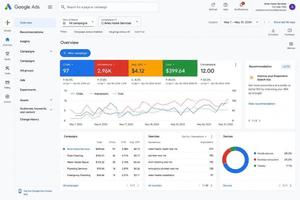Open the Help question mark icon
This screenshot has width=300, height=200.
click(x=226, y=5)
